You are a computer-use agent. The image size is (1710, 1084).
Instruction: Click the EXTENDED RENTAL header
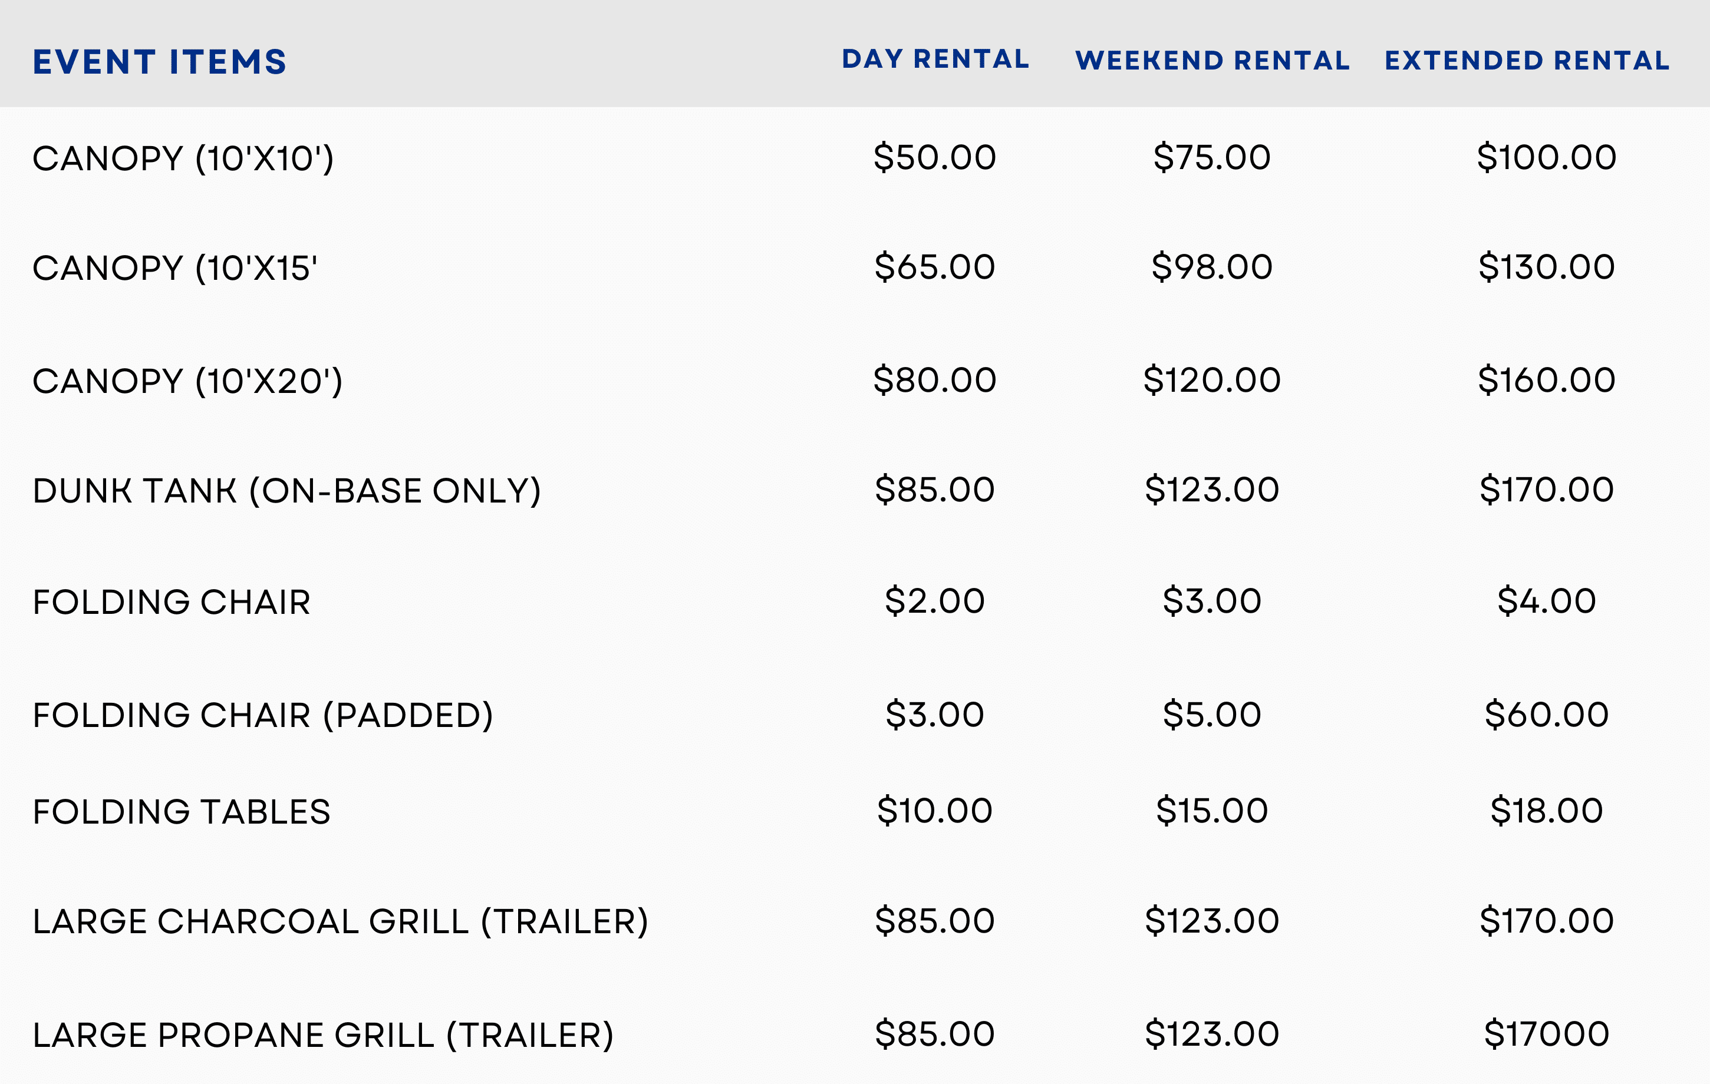point(1527,60)
